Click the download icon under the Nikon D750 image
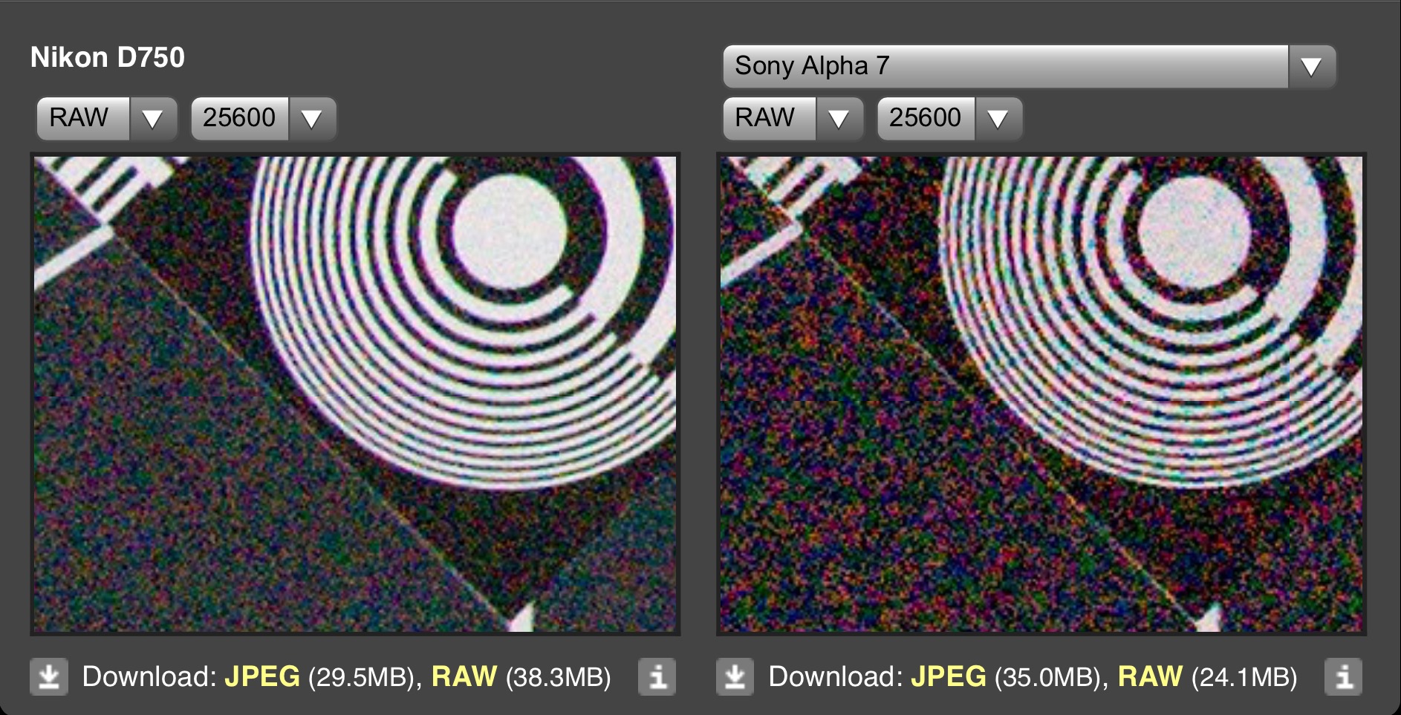The width and height of the screenshot is (1401, 715). tap(49, 676)
